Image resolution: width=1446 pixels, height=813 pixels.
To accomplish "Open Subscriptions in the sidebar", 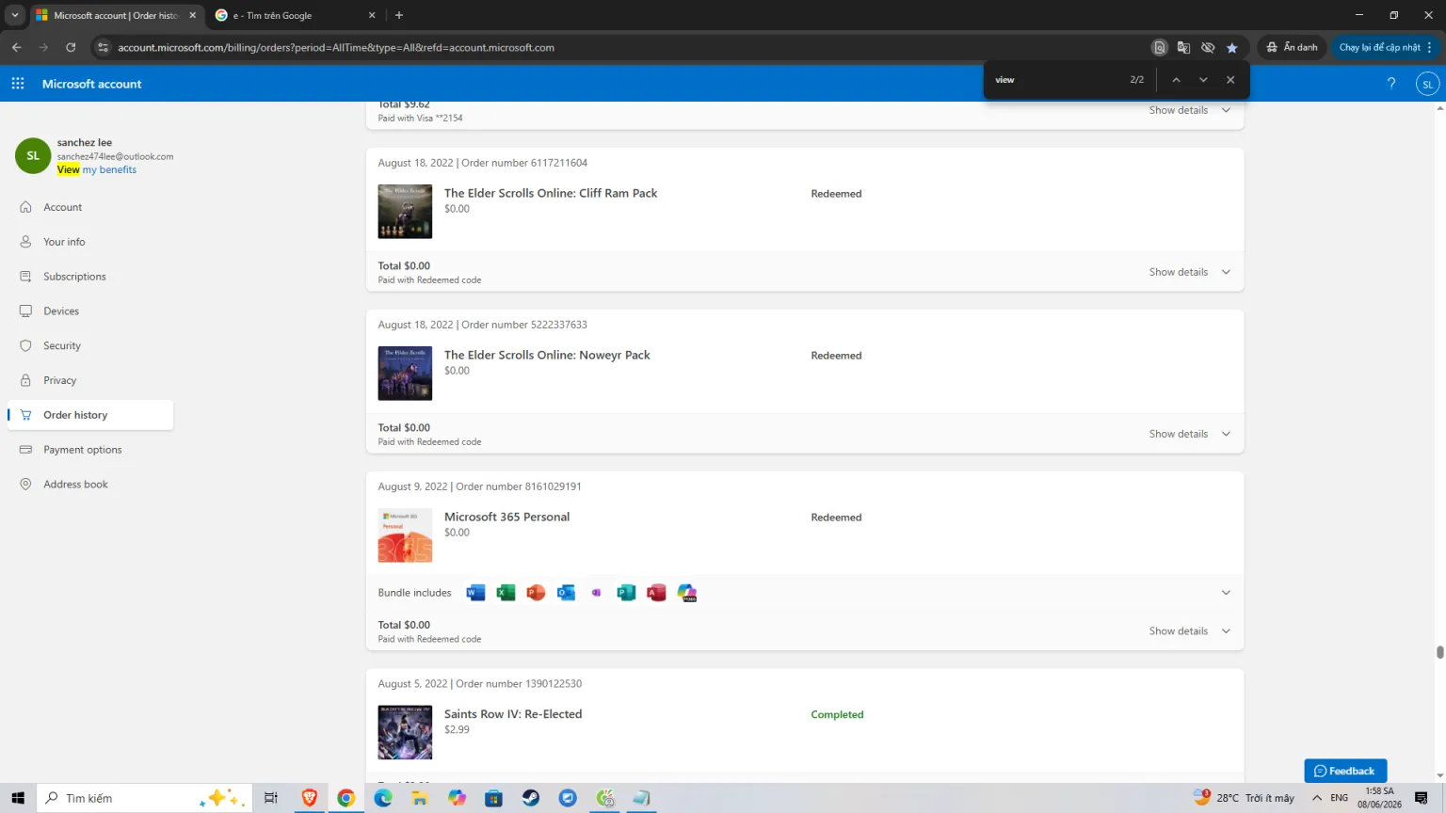I will tap(74, 277).
